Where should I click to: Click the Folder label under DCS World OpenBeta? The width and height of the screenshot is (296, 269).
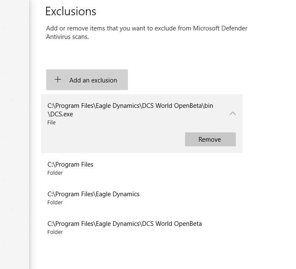(55, 232)
